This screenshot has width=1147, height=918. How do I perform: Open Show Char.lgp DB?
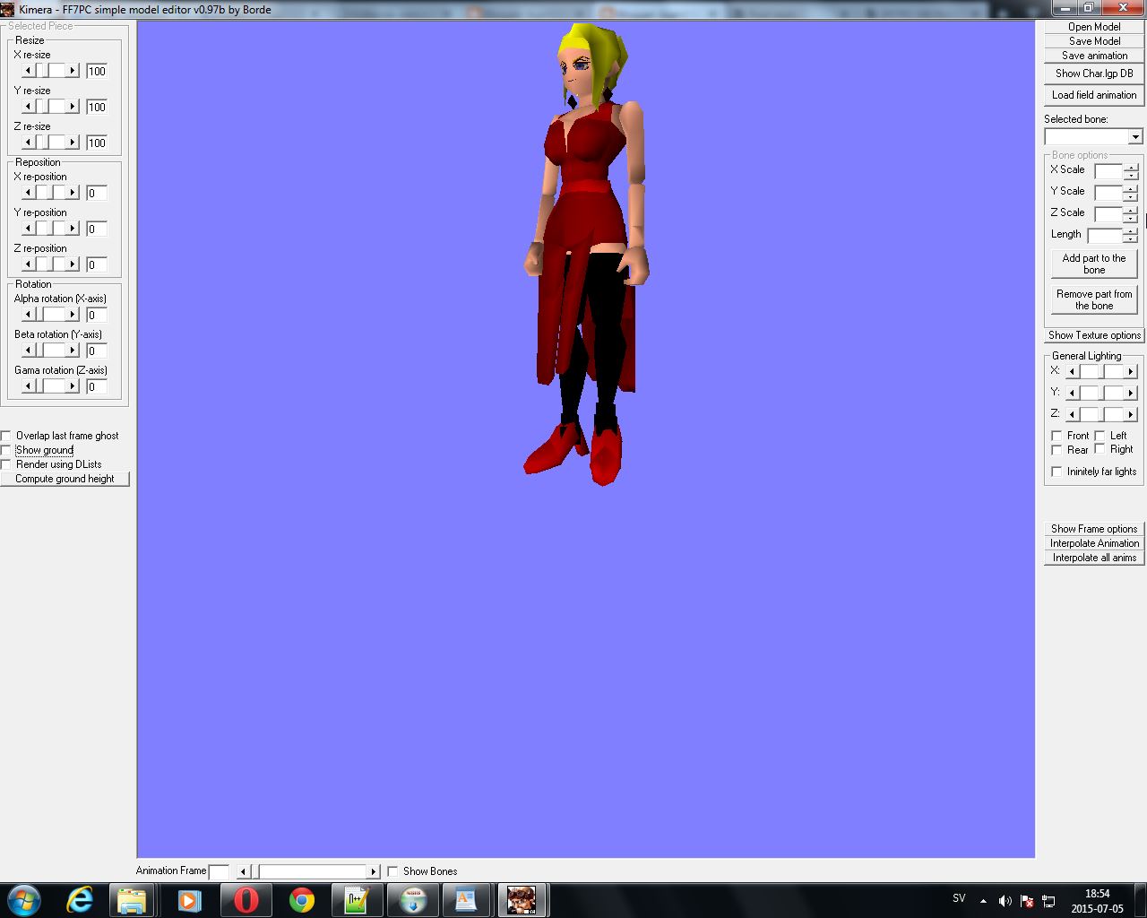pos(1094,74)
